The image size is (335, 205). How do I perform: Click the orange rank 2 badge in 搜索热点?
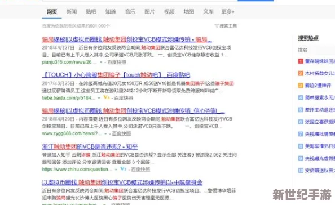tap(301, 73)
